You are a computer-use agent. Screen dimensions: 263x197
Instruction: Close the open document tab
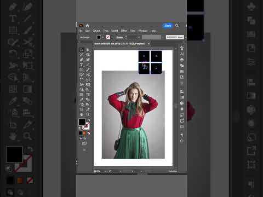148,44
